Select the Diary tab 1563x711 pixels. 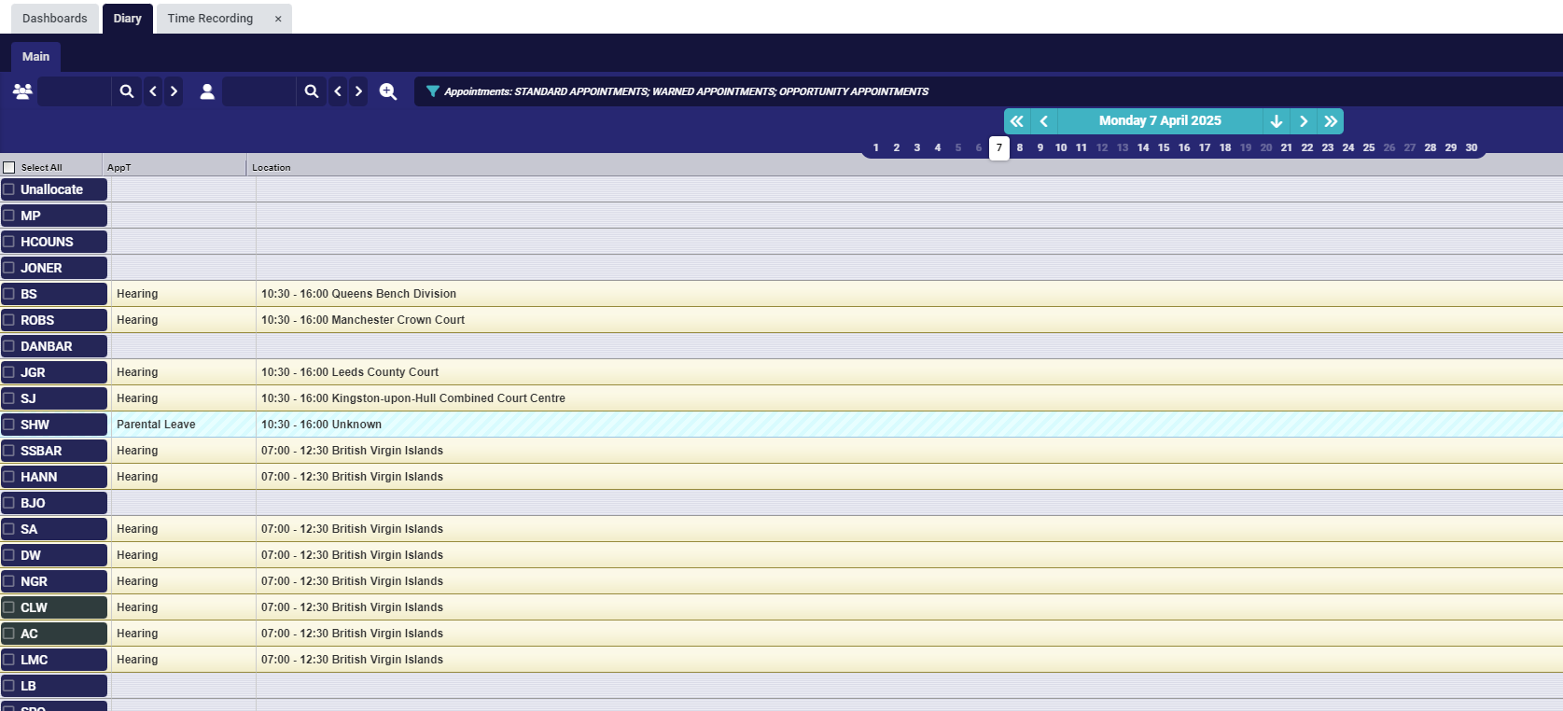[x=128, y=19]
